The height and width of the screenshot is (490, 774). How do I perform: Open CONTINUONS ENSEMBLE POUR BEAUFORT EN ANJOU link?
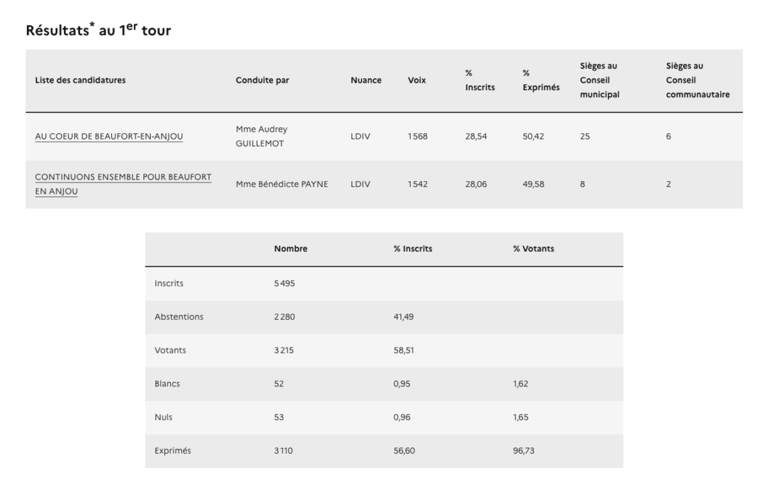pyautogui.click(x=122, y=178)
